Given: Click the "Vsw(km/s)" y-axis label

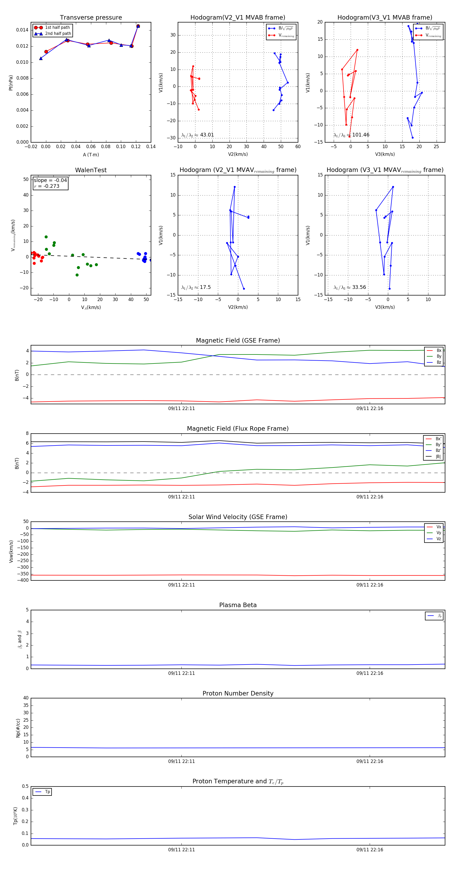Looking at the screenshot, I should pos(11,551).
